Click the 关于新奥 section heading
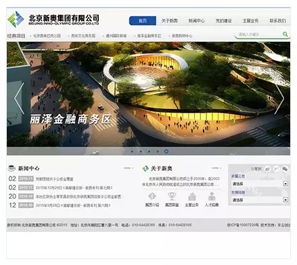 tap(162, 168)
